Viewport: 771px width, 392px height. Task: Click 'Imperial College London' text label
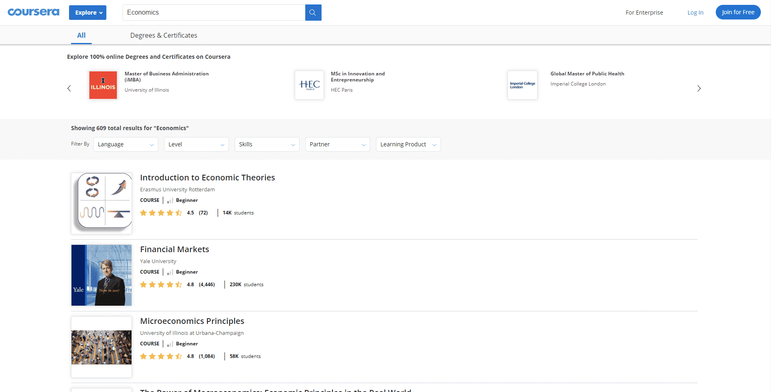(x=578, y=84)
